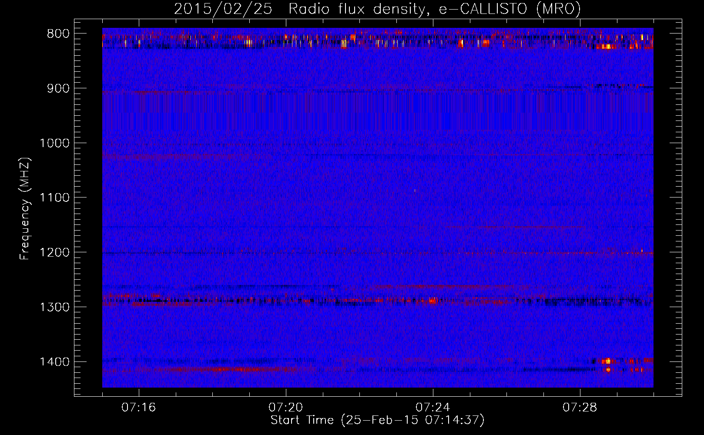Click the 1200 frequency tick label

point(55,253)
